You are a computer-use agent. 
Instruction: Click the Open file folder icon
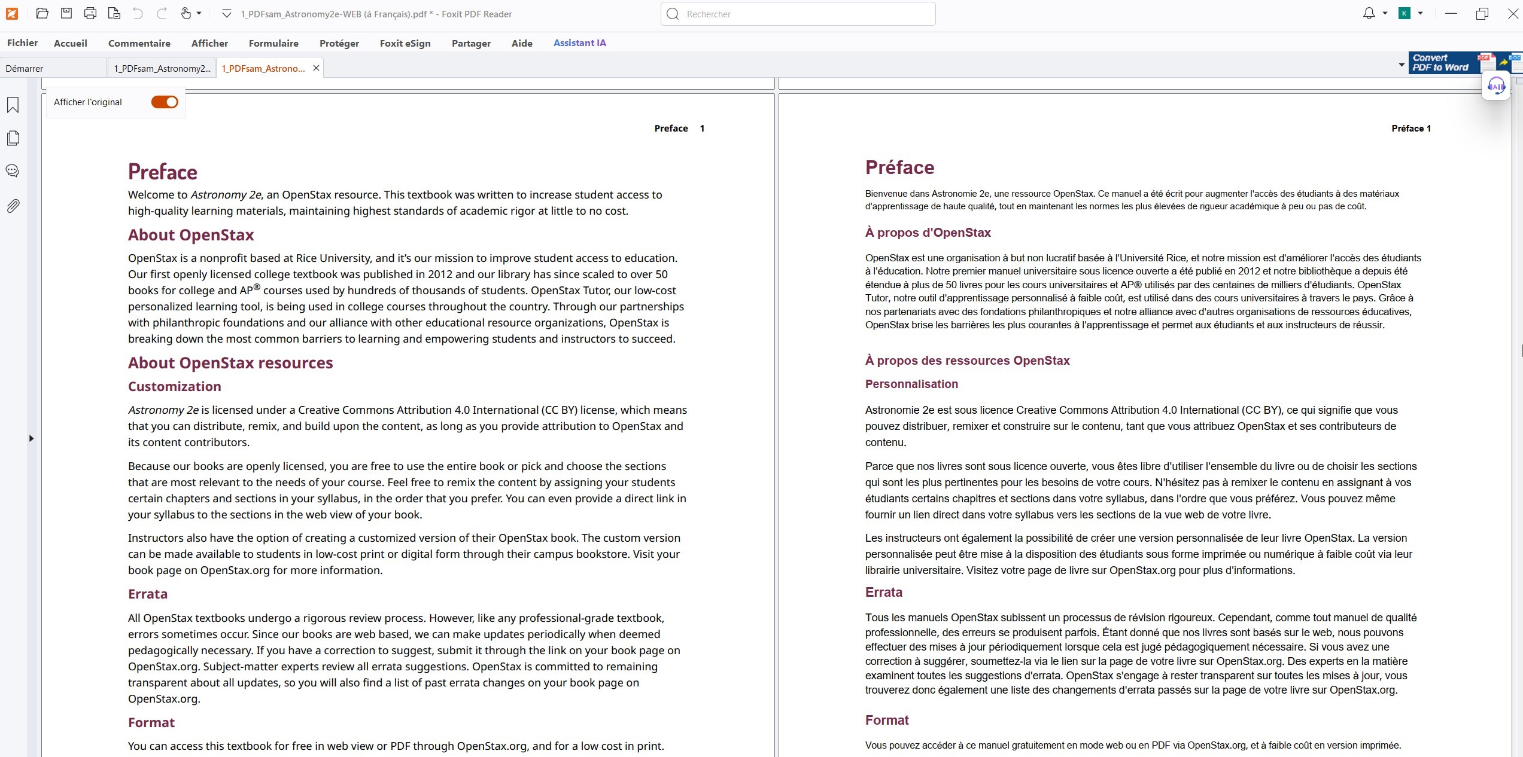[42, 13]
